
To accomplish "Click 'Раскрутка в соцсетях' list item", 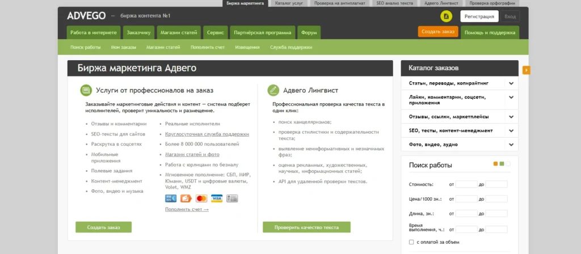I will tap(116, 144).
